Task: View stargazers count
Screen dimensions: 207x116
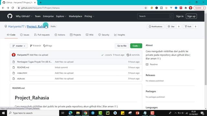Action: [179, 26]
